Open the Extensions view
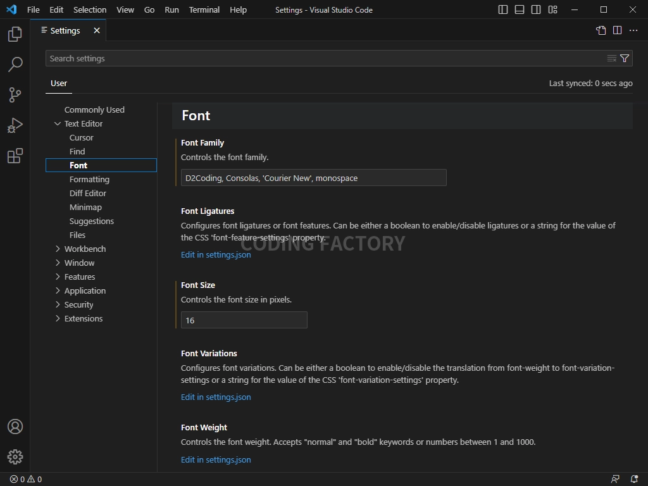The height and width of the screenshot is (486, 648). [15, 156]
